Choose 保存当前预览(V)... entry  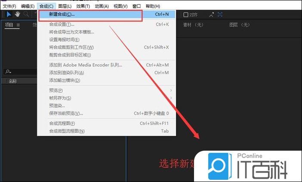[x=106, y=113]
